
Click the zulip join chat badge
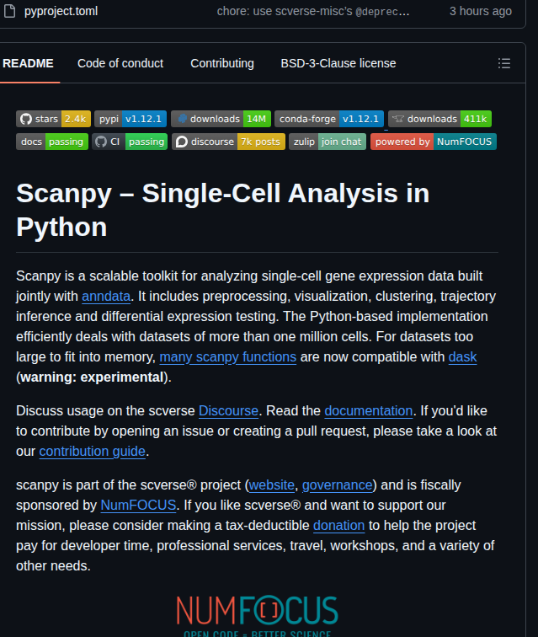[328, 142]
